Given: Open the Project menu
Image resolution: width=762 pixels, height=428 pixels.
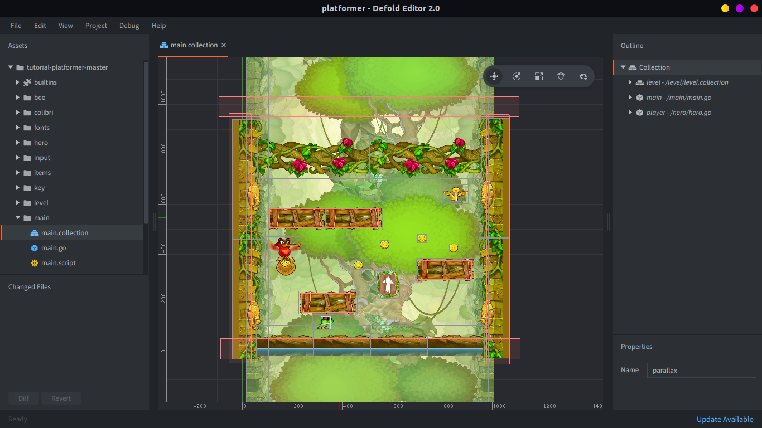Looking at the screenshot, I should [96, 25].
